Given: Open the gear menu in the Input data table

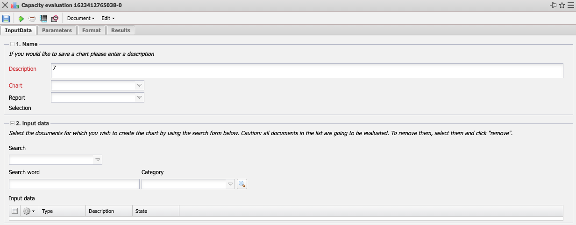Looking at the screenshot, I should (x=28, y=211).
